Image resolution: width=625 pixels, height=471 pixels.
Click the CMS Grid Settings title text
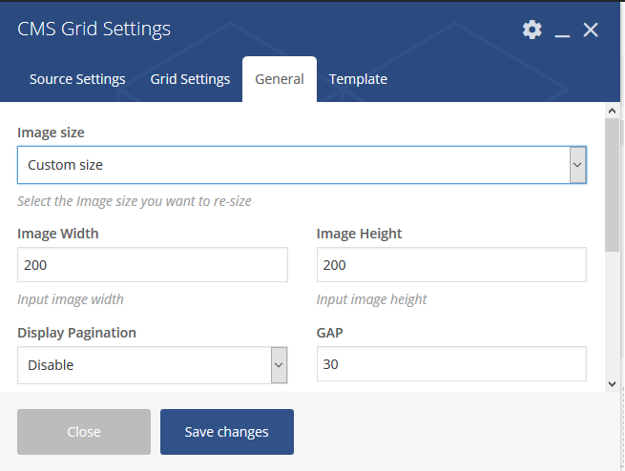click(x=94, y=30)
